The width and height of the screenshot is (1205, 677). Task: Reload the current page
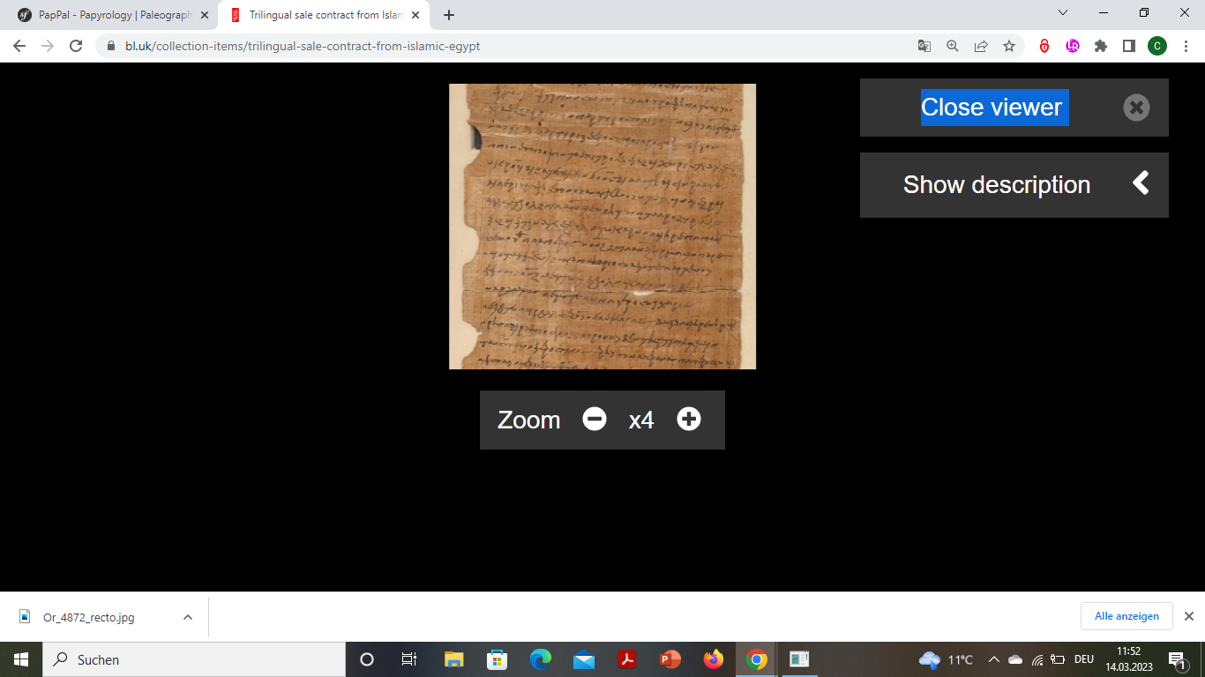point(76,46)
